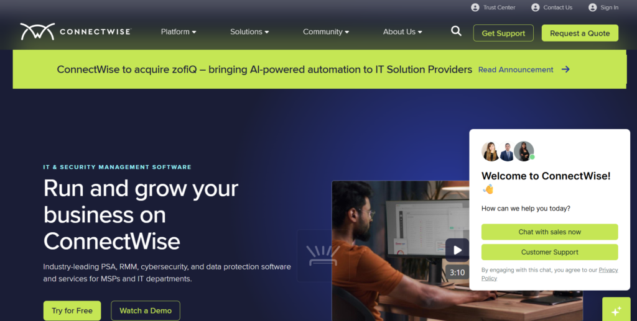This screenshot has width=637, height=321.
Task: Click Watch a Demo button
Action: click(146, 311)
